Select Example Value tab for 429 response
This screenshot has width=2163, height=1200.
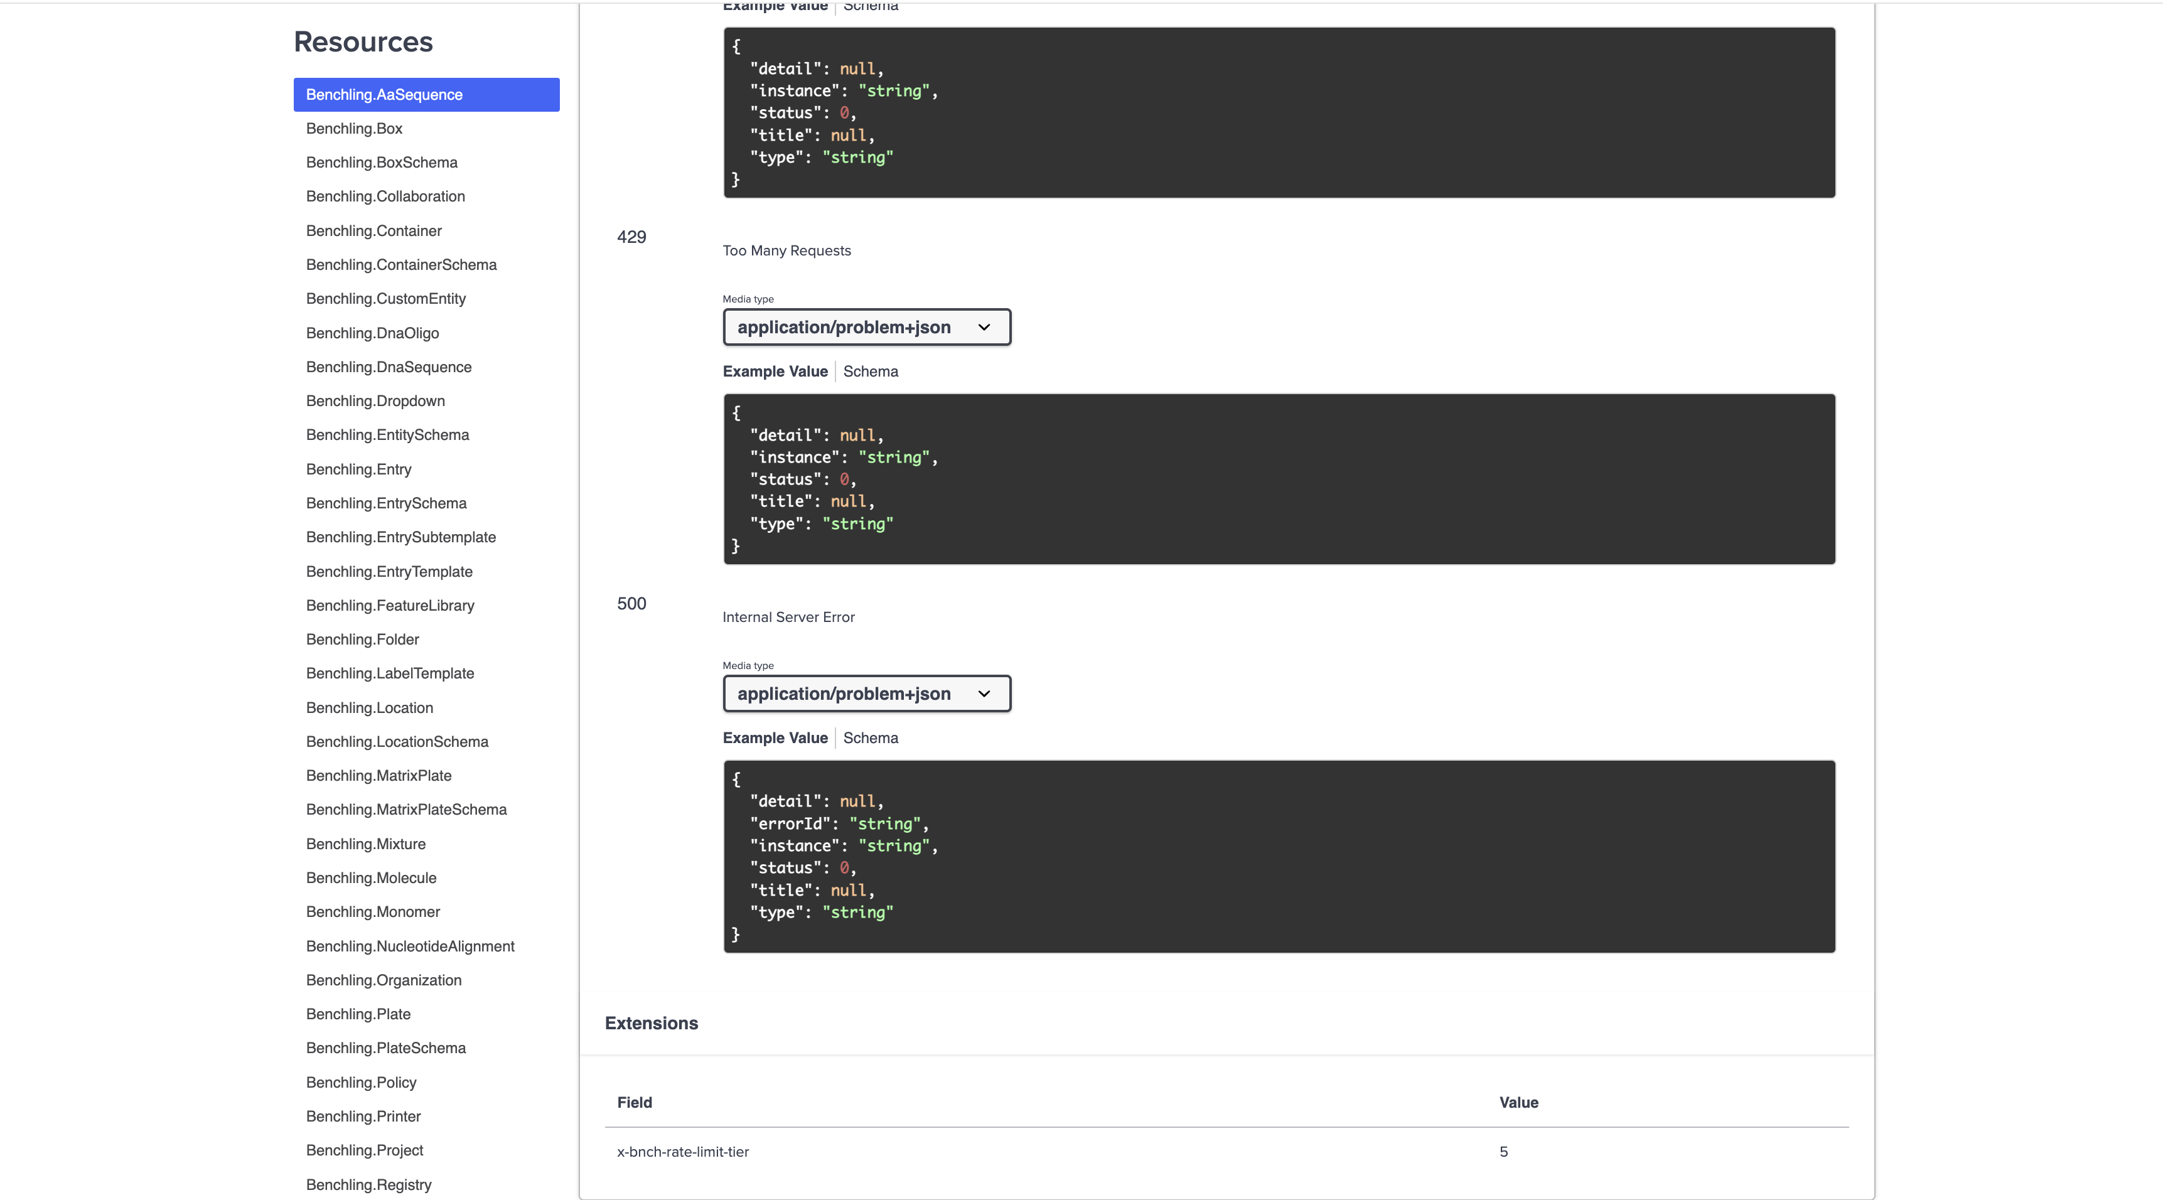775,371
